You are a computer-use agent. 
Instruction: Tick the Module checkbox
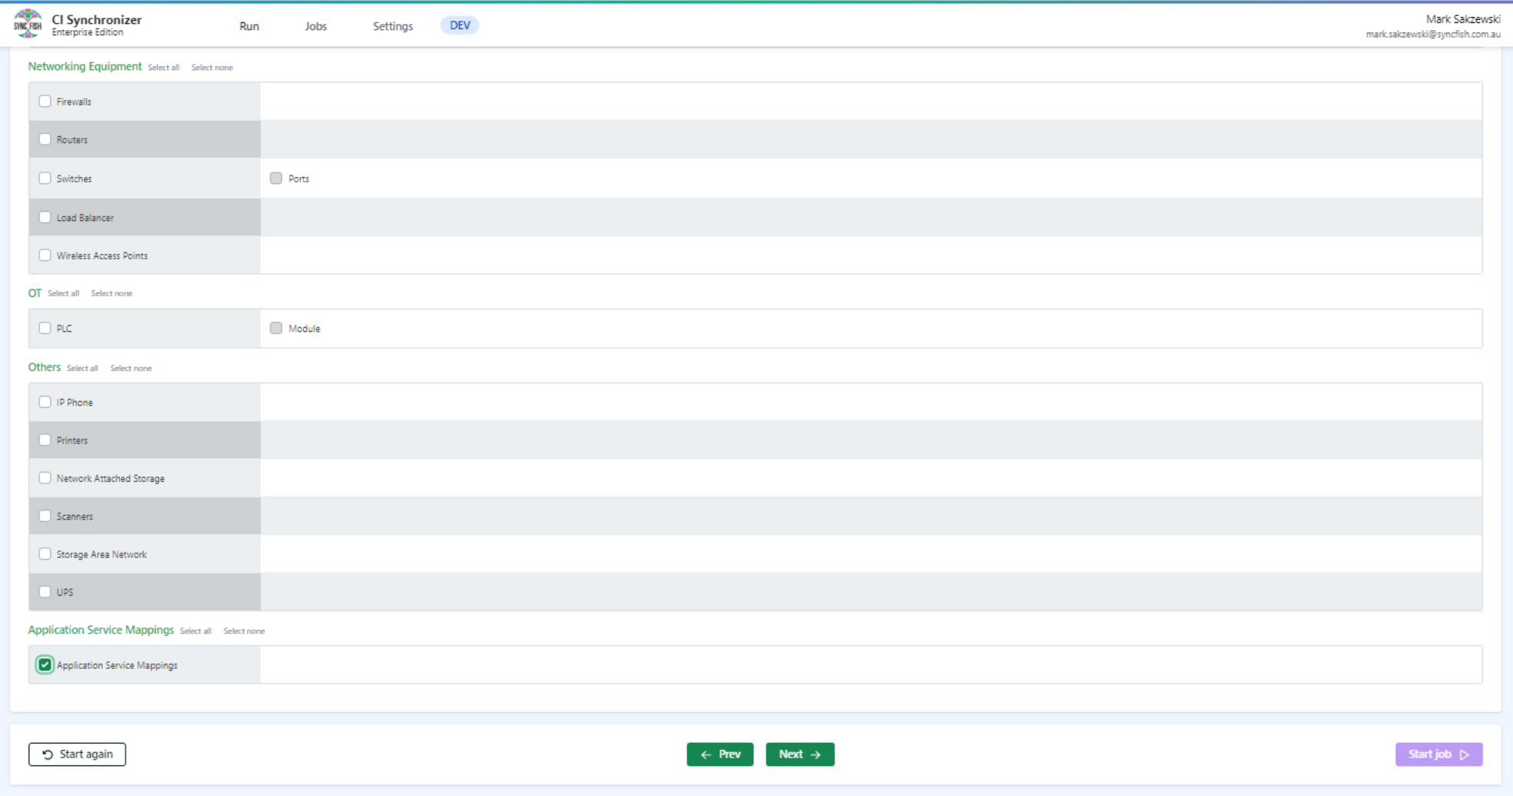(276, 328)
